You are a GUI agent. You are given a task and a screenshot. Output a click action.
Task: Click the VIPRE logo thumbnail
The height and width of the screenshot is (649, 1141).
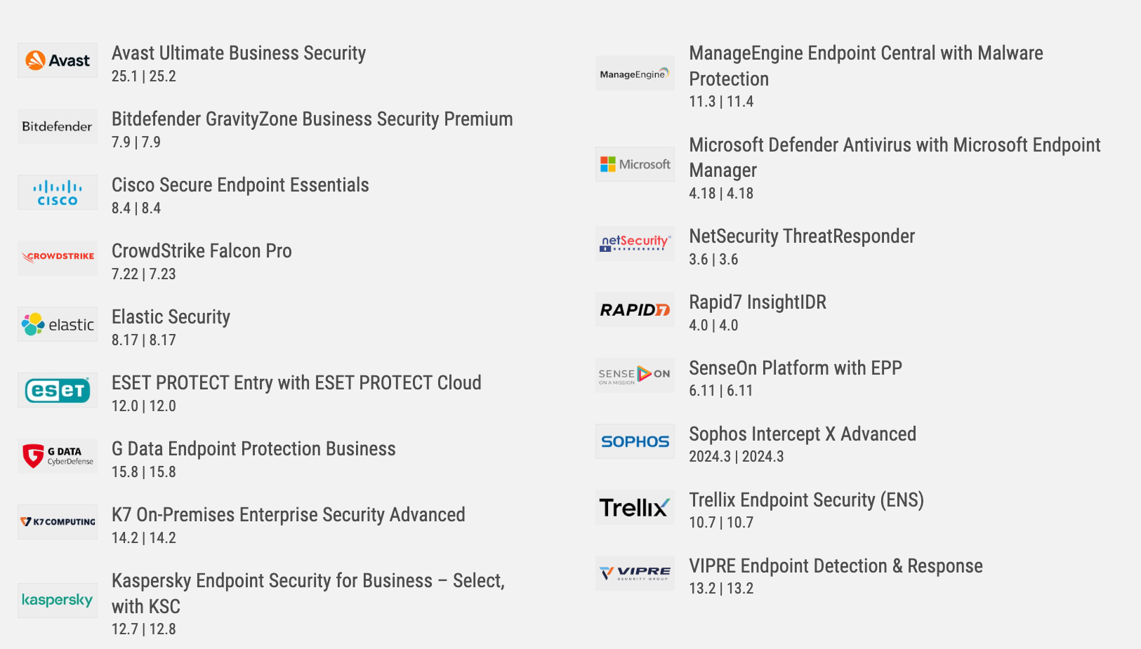click(x=635, y=573)
